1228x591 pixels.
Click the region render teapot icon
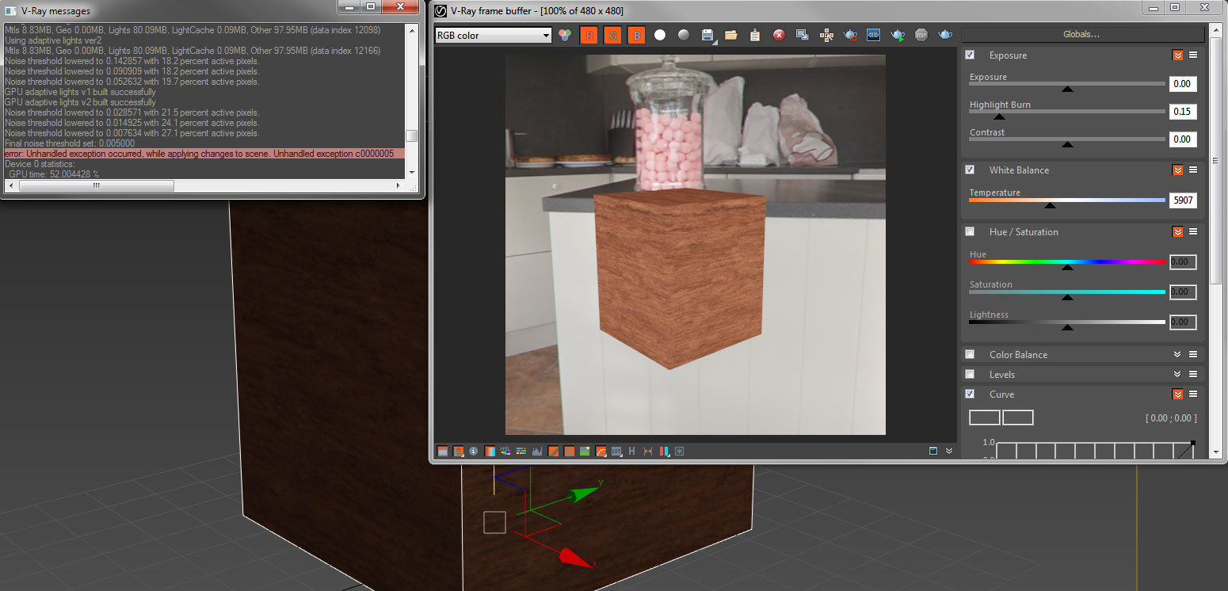(850, 35)
